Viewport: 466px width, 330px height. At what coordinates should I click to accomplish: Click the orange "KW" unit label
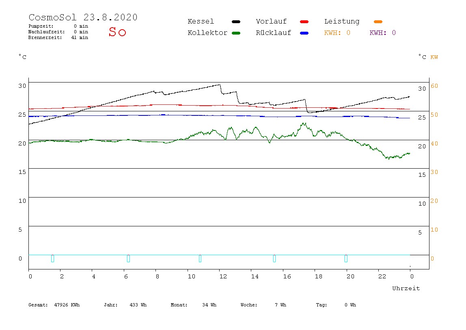[434, 57]
